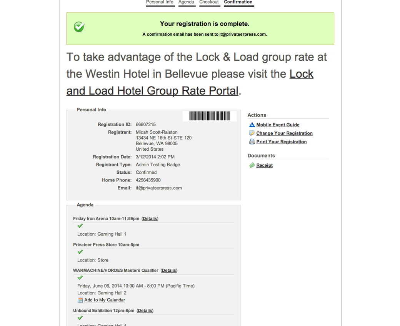Screen dimensions: 400x326
Task: Open the Personal Info tab
Action: pyautogui.click(x=160, y=2)
